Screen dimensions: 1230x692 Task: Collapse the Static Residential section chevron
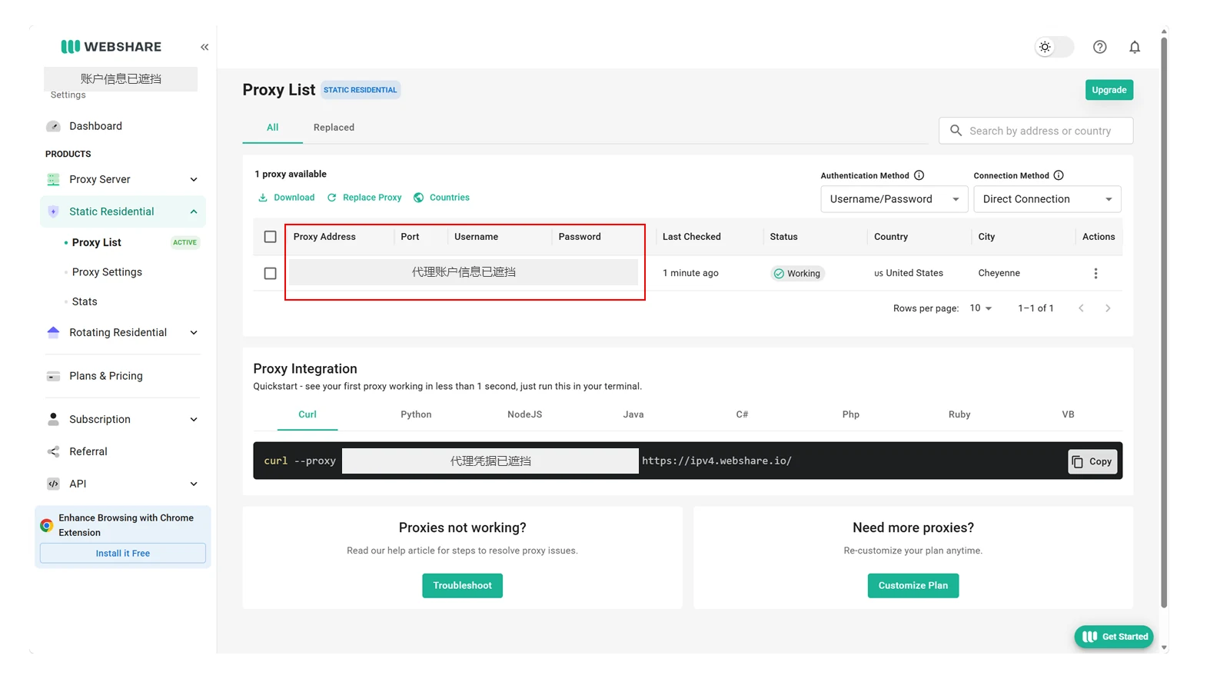coord(194,211)
